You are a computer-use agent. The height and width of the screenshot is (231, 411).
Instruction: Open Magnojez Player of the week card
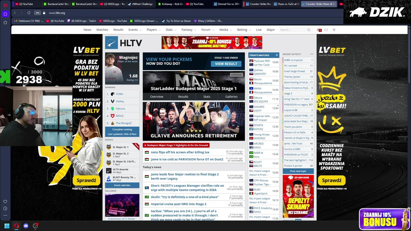[122, 68]
